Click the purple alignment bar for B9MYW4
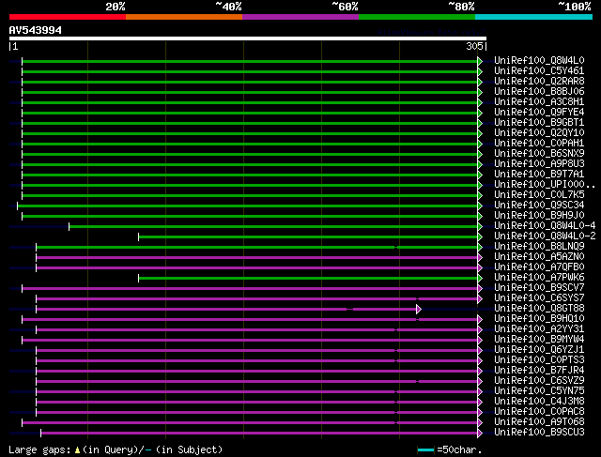This screenshot has width=601, height=457. click(x=250, y=340)
